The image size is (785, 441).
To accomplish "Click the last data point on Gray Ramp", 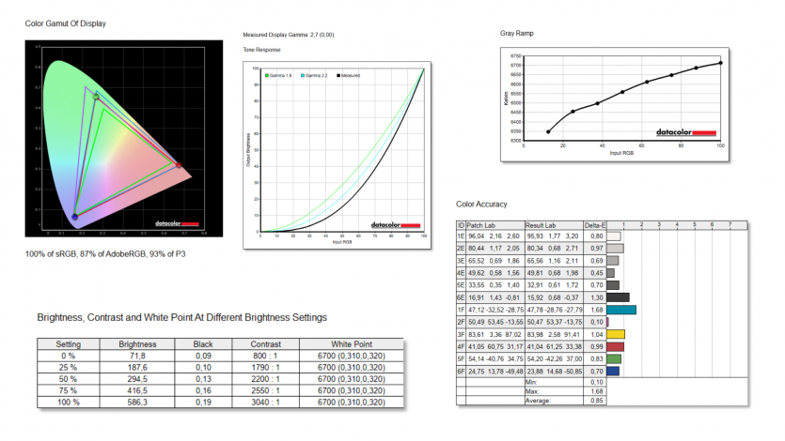I will 720,63.
